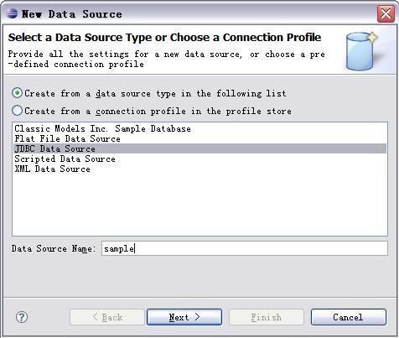This screenshot has height=338, width=399.
Task: Pick XML Data Source from the list
Action: click(x=52, y=169)
